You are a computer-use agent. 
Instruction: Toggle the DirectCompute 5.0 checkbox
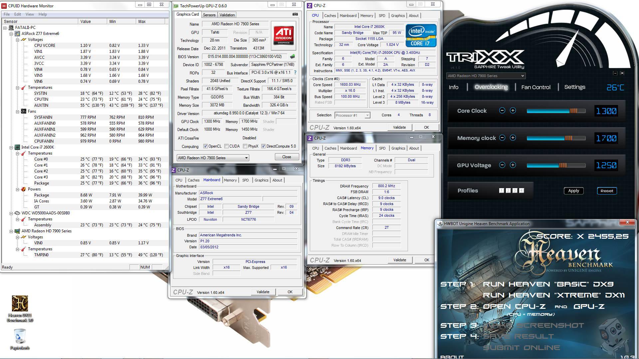(263, 146)
